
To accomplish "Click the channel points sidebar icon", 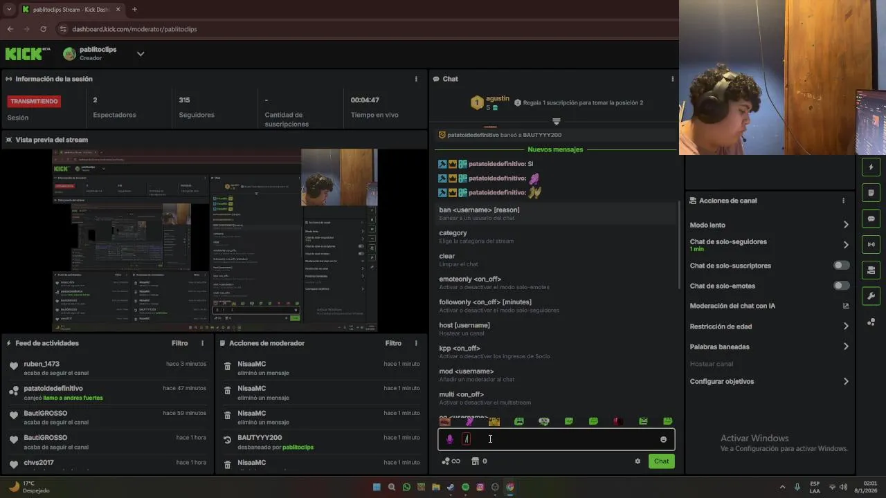I will pos(871,322).
